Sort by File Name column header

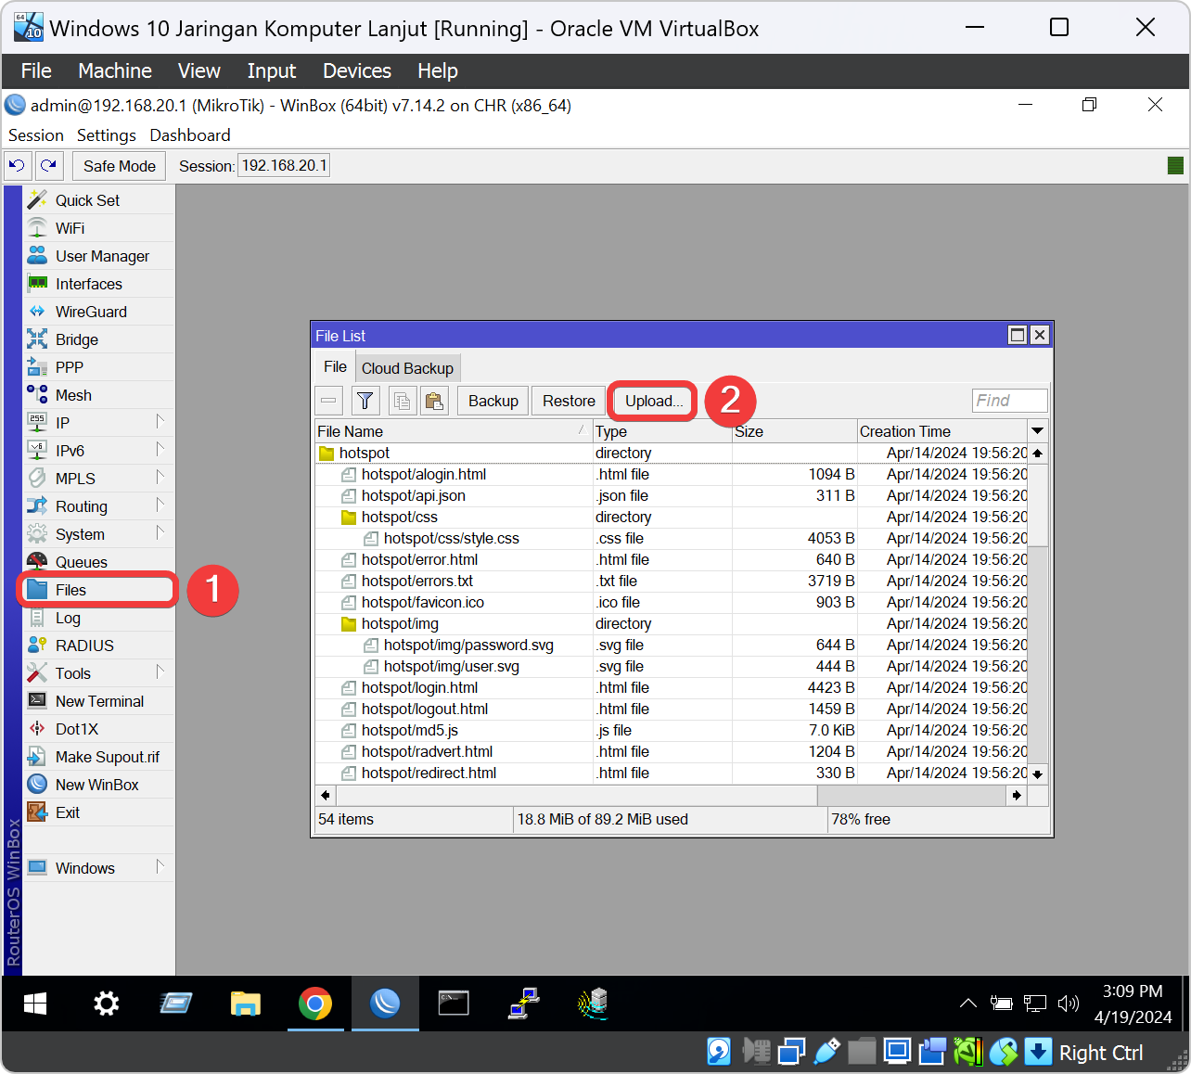454,431
